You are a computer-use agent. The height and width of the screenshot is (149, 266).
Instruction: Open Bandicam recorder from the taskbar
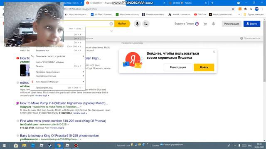pyautogui.click(x=76, y=145)
